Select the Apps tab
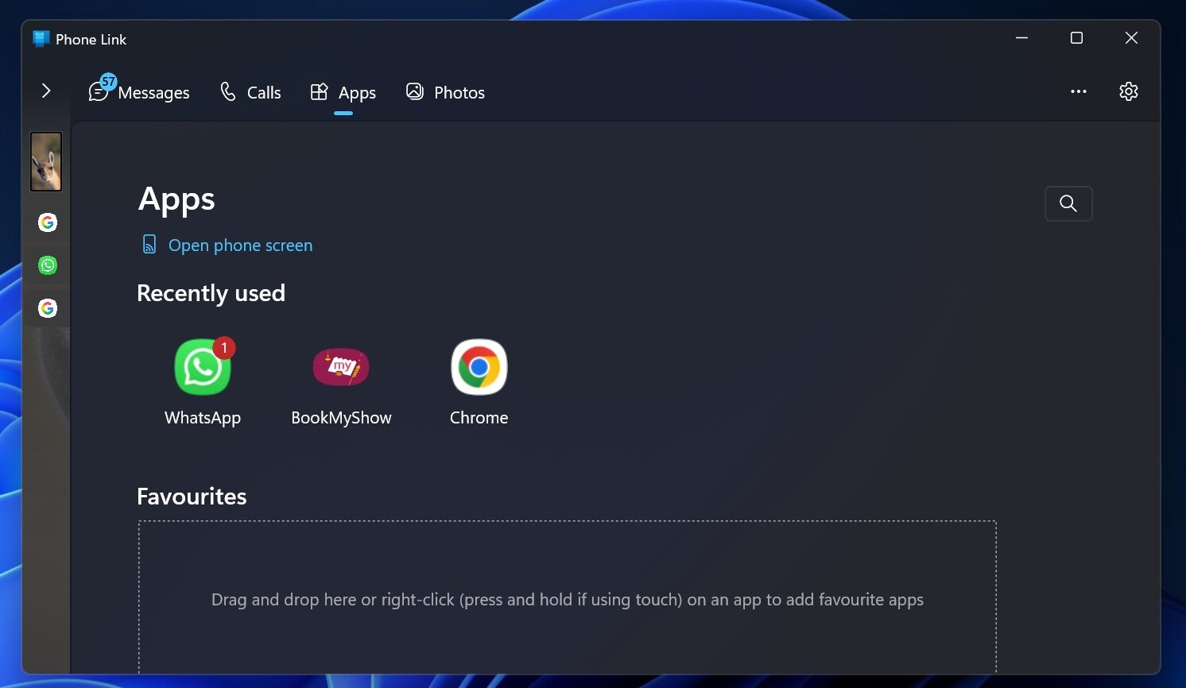This screenshot has height=688, width=1186. 343,92
